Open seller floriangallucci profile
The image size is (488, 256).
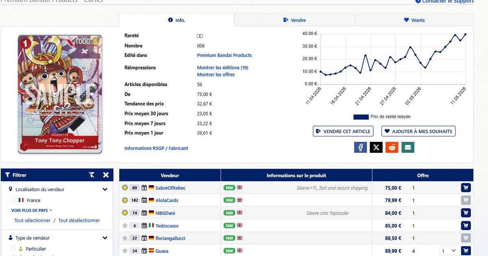(x=170, y=238)
